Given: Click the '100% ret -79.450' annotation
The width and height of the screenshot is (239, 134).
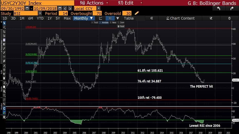Looking at the screenshot, I should 150,98.
